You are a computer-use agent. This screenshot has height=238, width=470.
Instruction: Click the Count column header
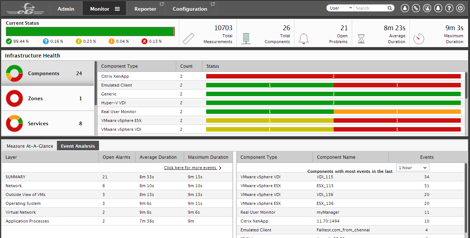[x=189, y=66]
